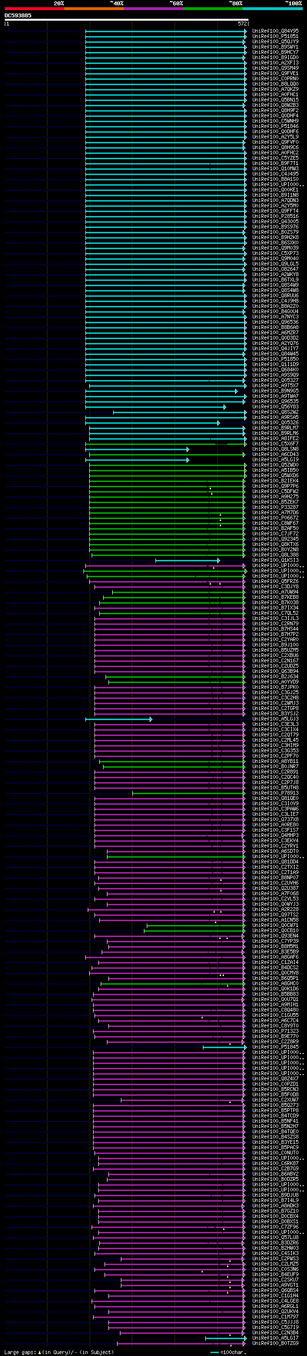Select the UniRef100_B5PAC9 label
Image resolution: width=307 pixels, height=1356 pixels.
pyautogui.click(x=275, y=1147)
